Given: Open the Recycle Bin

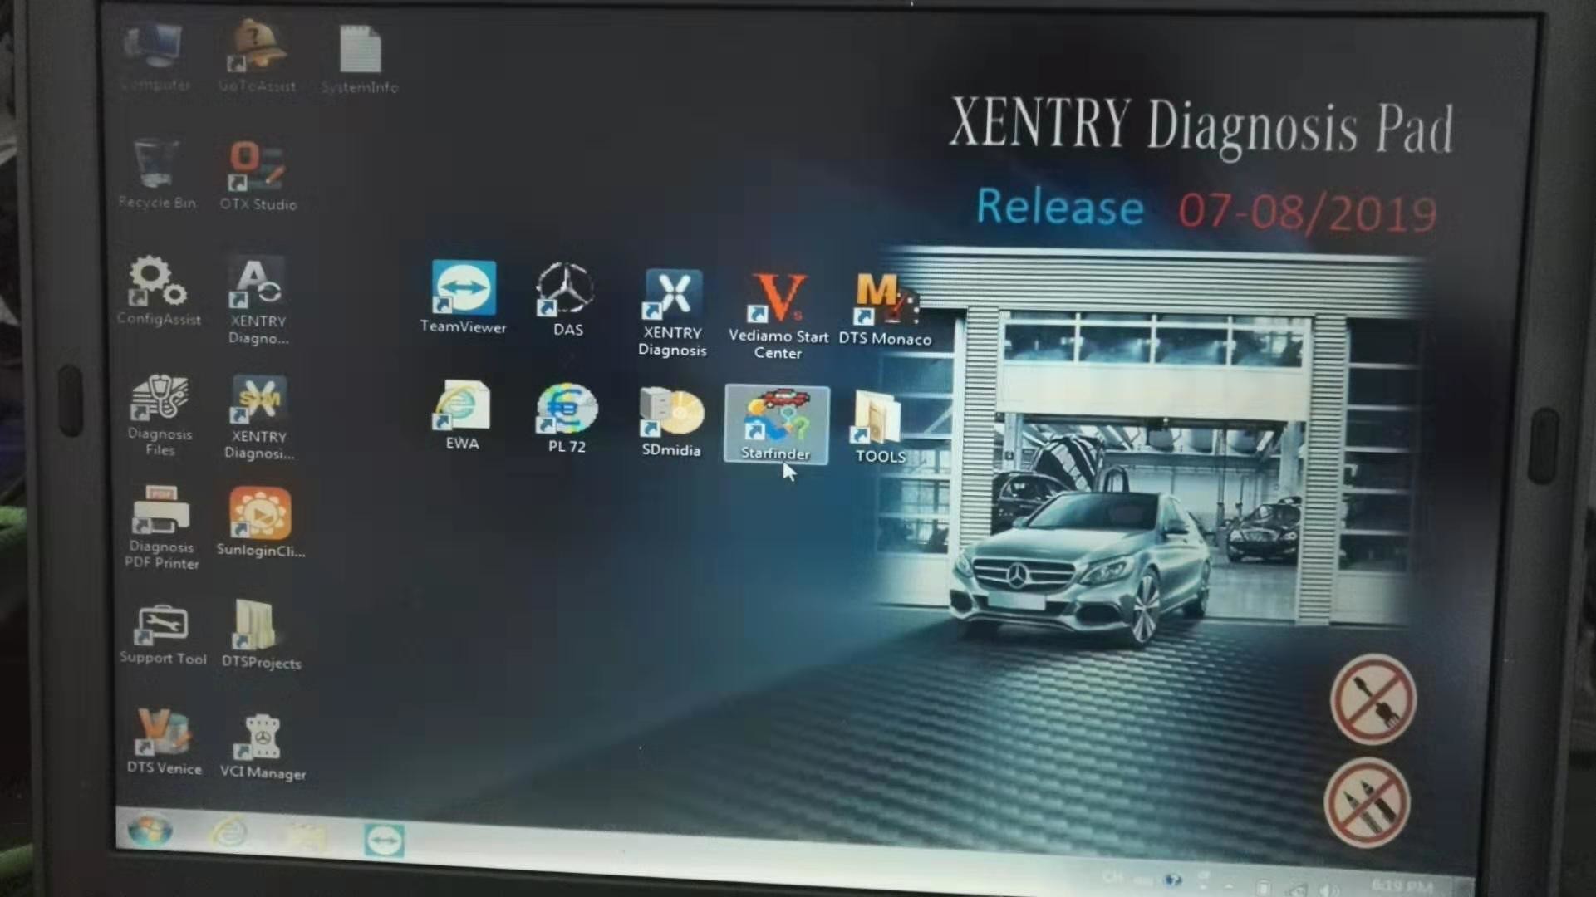Looking at the screenshot, I should pyautogui.click(x=156, y=173).
